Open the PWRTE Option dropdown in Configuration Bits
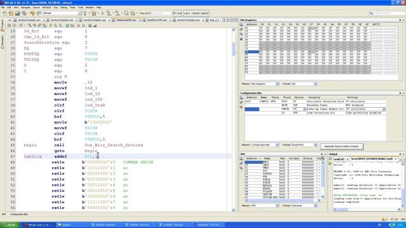 (x=304, y=110)
